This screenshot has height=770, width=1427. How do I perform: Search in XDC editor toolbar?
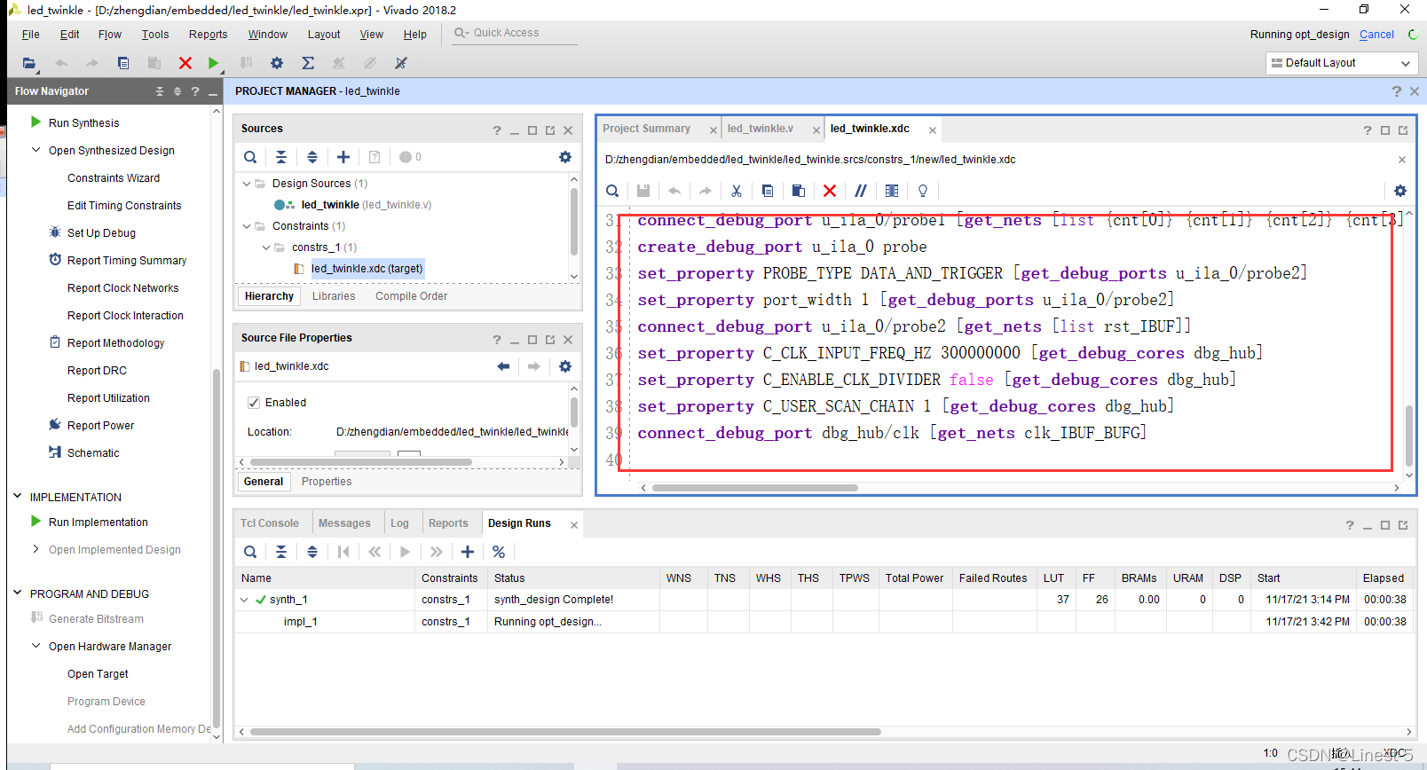click(x=612, y=191)
